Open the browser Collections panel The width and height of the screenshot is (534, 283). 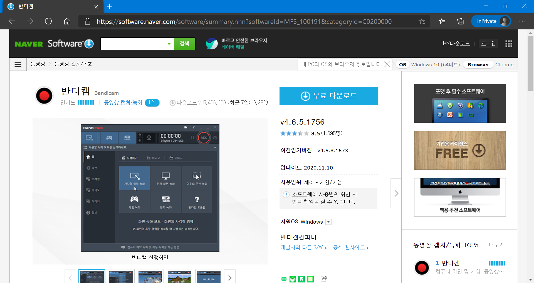(460, 21)
